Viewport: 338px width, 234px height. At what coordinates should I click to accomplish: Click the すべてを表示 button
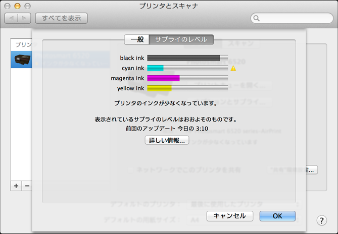(61, 19)
